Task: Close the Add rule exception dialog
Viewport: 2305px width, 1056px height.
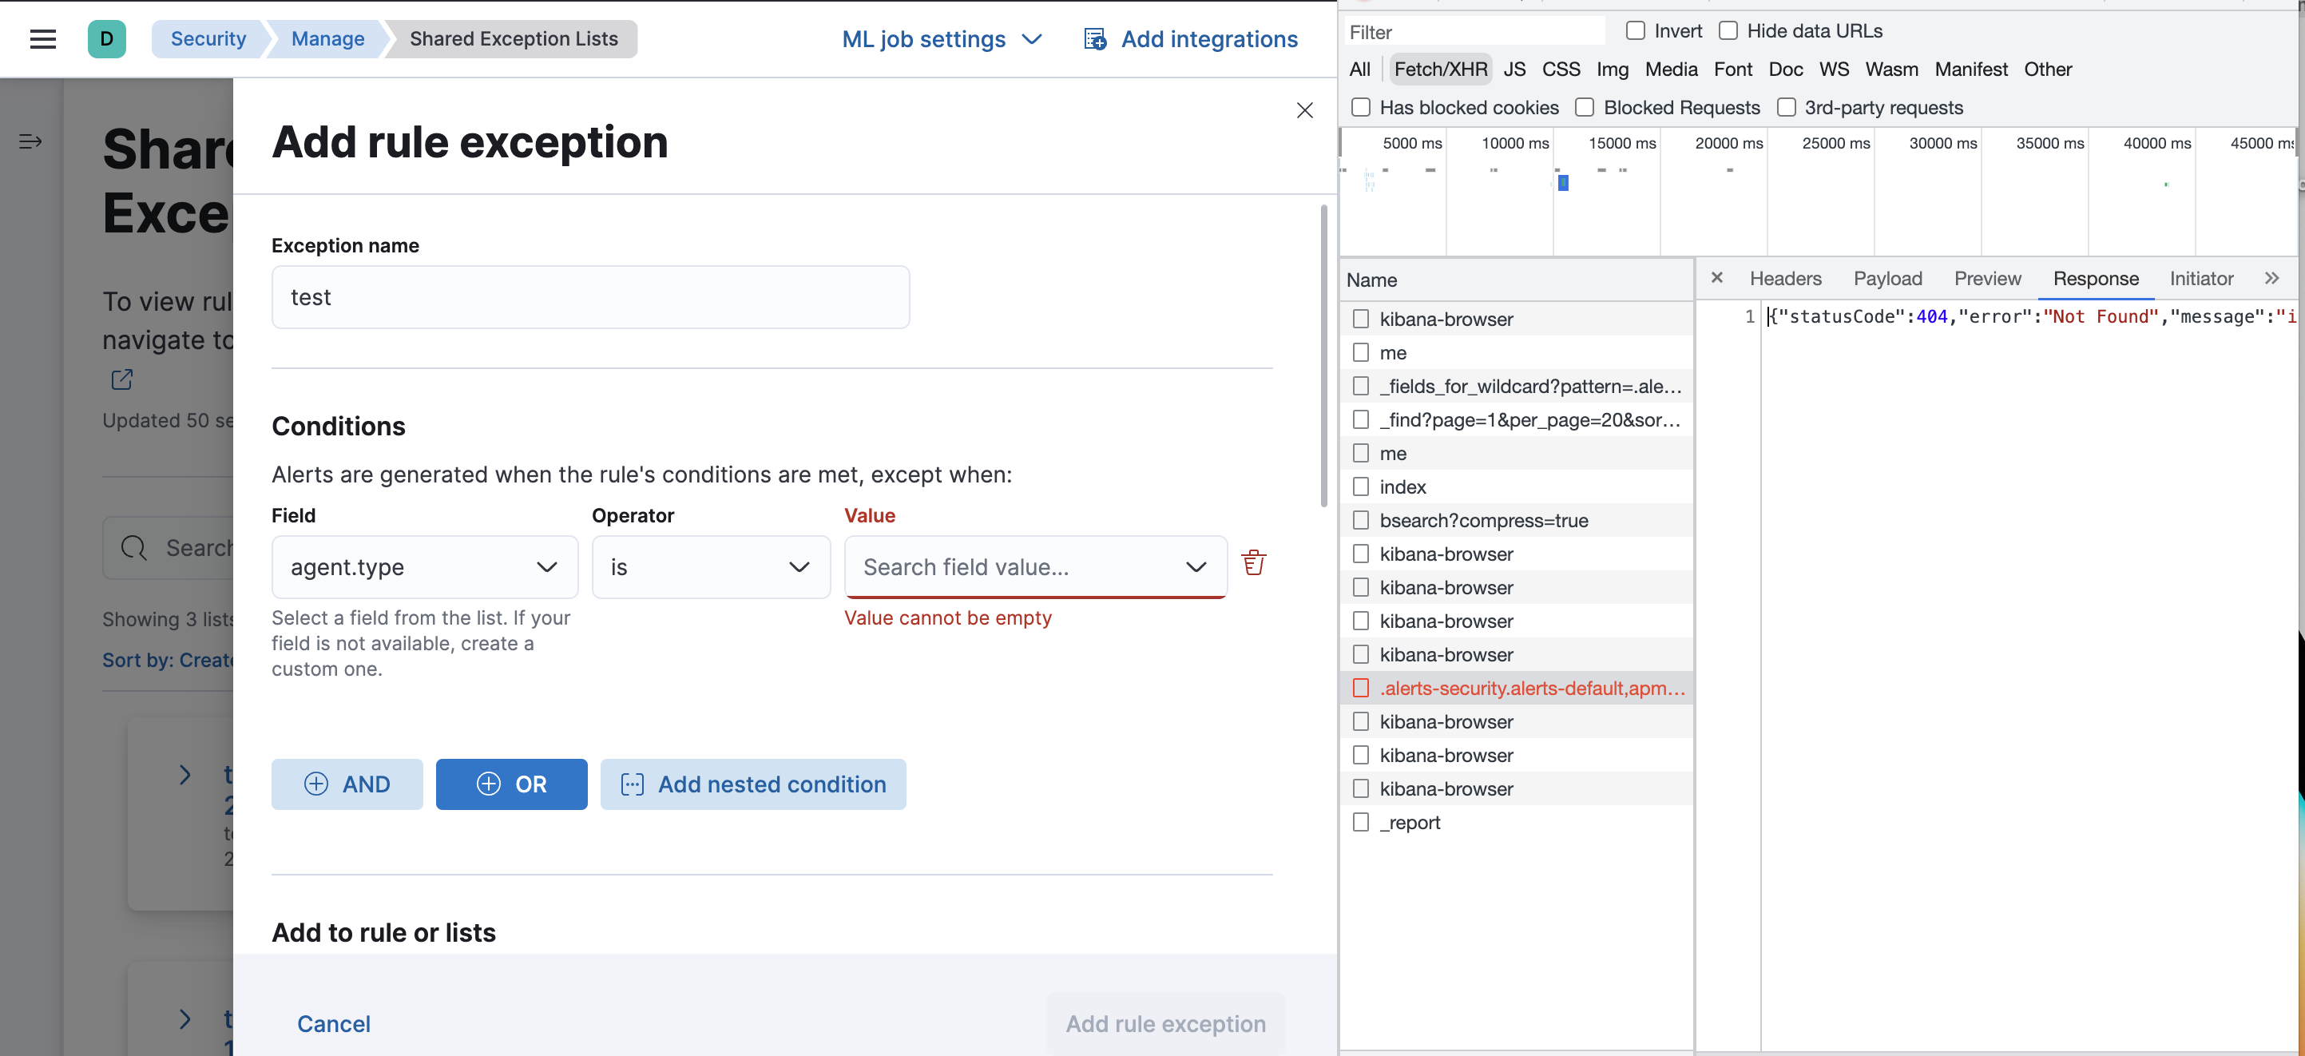Action: tap(1303, 110)
